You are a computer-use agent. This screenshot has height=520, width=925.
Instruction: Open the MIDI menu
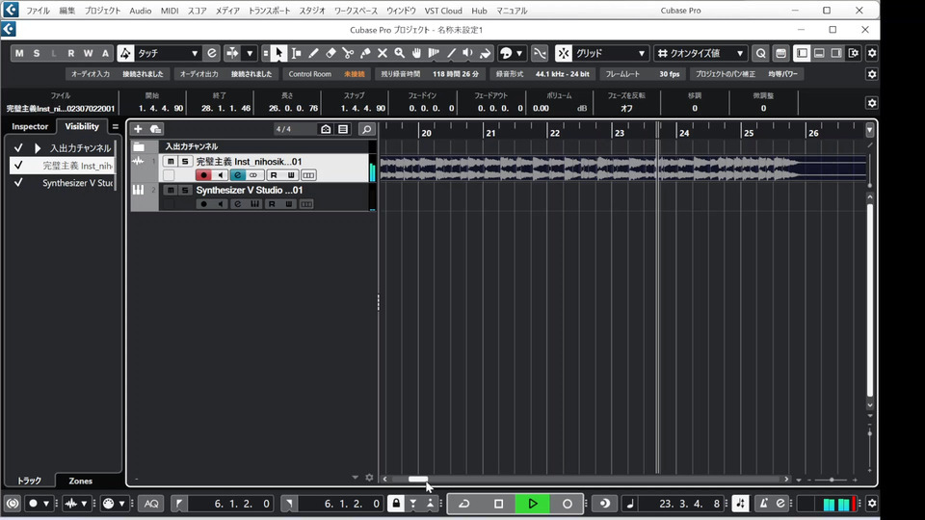click(170, 11)
